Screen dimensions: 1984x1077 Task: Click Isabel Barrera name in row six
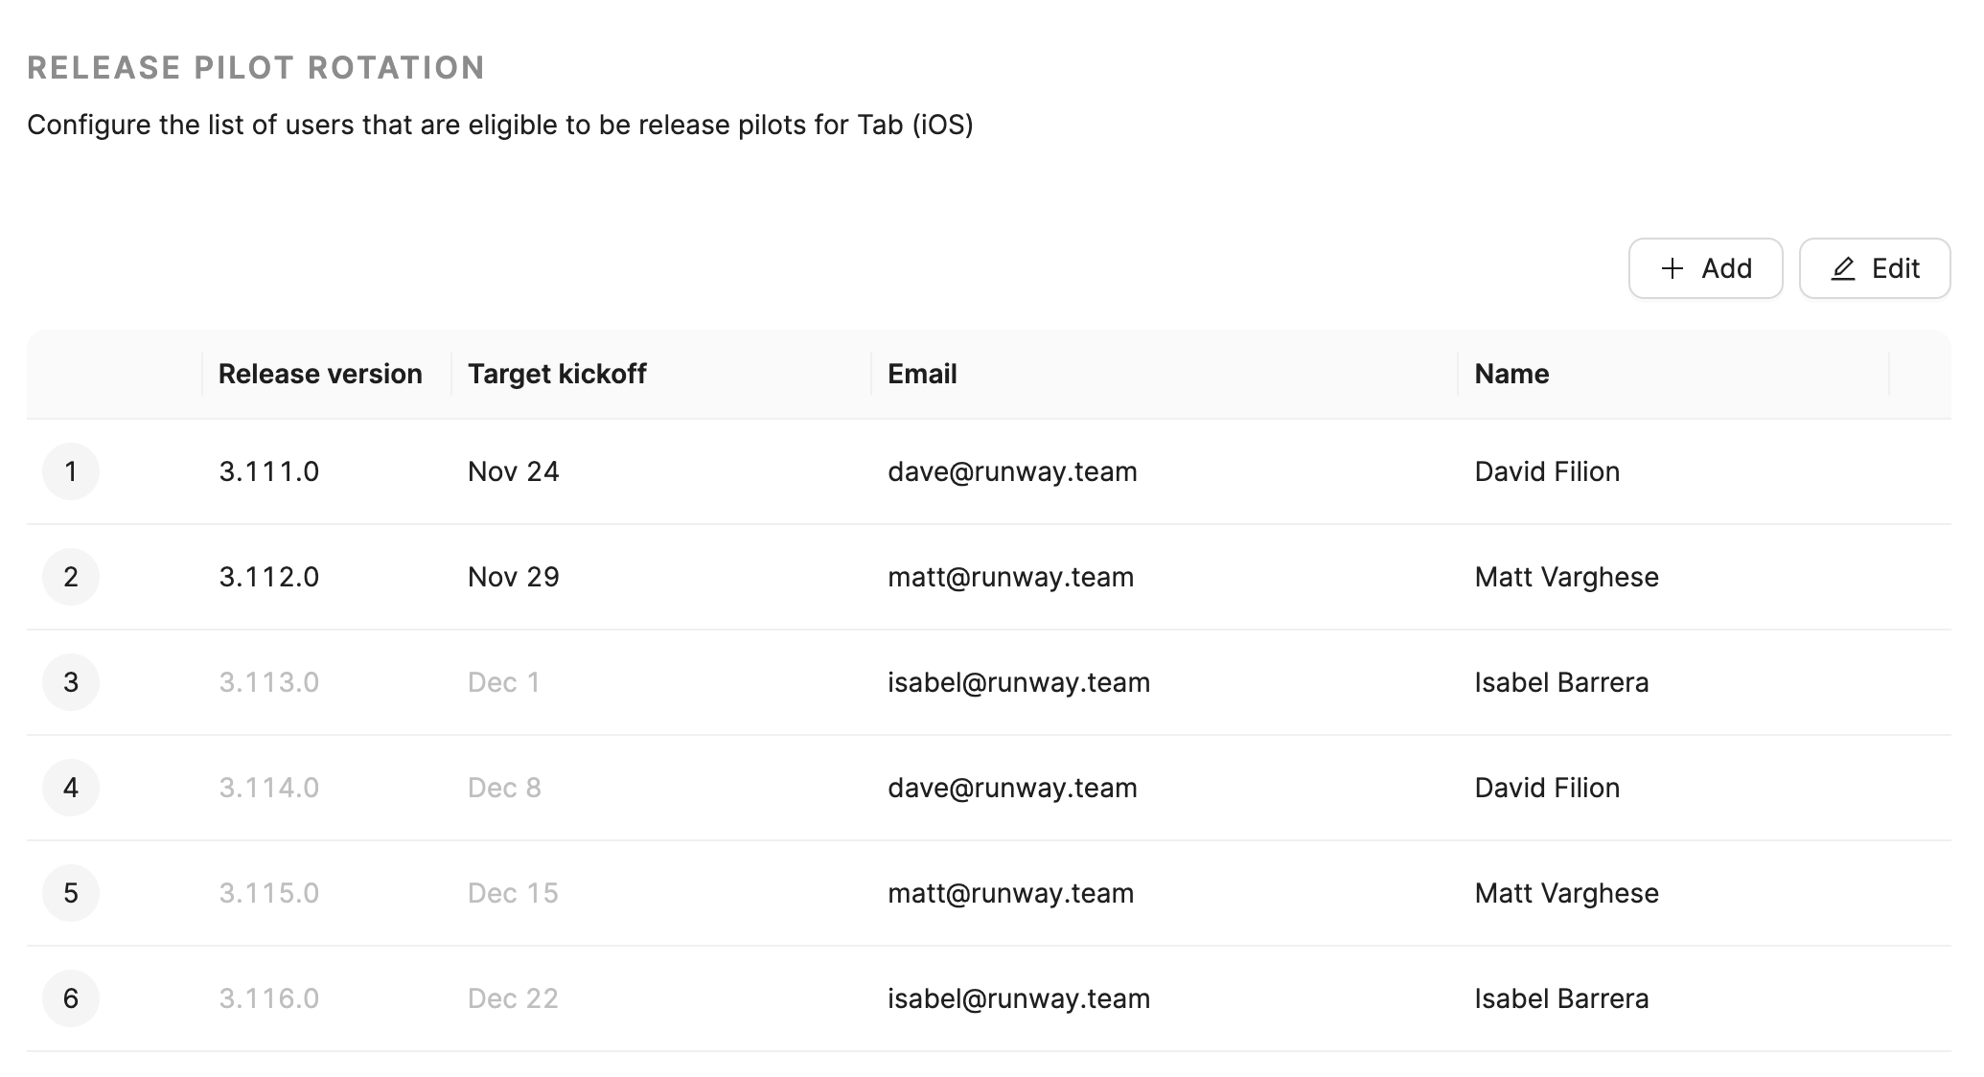pos(1561,998)
